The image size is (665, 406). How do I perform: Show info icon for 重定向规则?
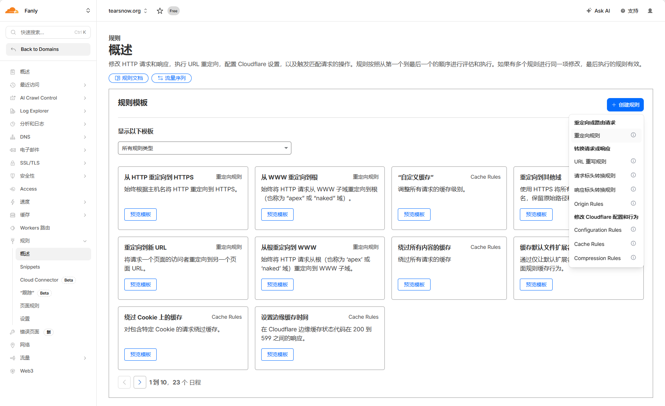point(633,135)
